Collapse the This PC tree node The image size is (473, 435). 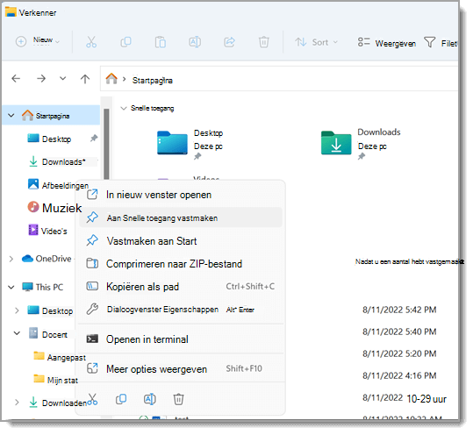11,288
